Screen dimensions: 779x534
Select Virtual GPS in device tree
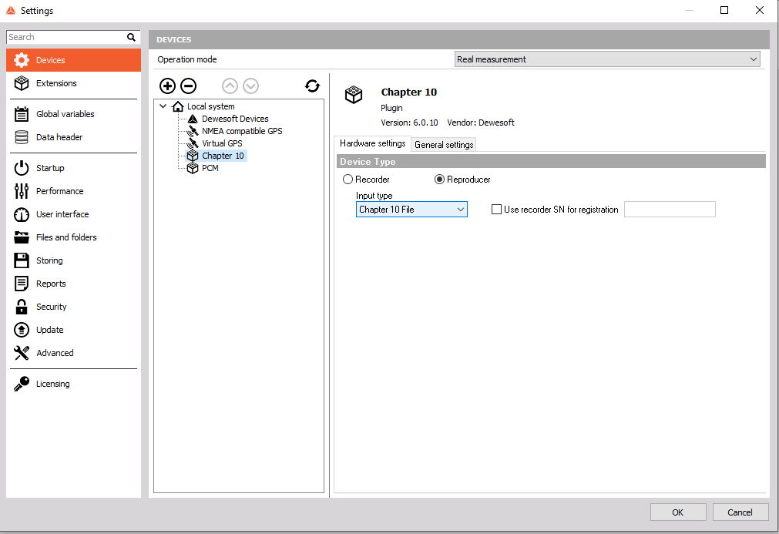[222, 143]
